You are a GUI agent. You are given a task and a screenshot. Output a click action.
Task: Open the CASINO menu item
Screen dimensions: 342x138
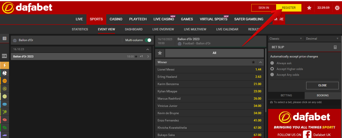[116, 19]
